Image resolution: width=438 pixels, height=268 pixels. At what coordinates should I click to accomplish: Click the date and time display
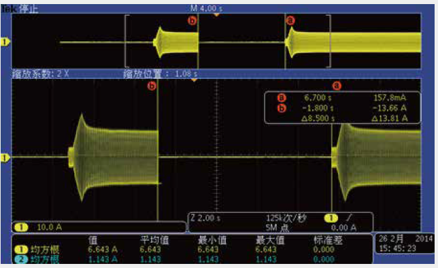click(405, 244)
